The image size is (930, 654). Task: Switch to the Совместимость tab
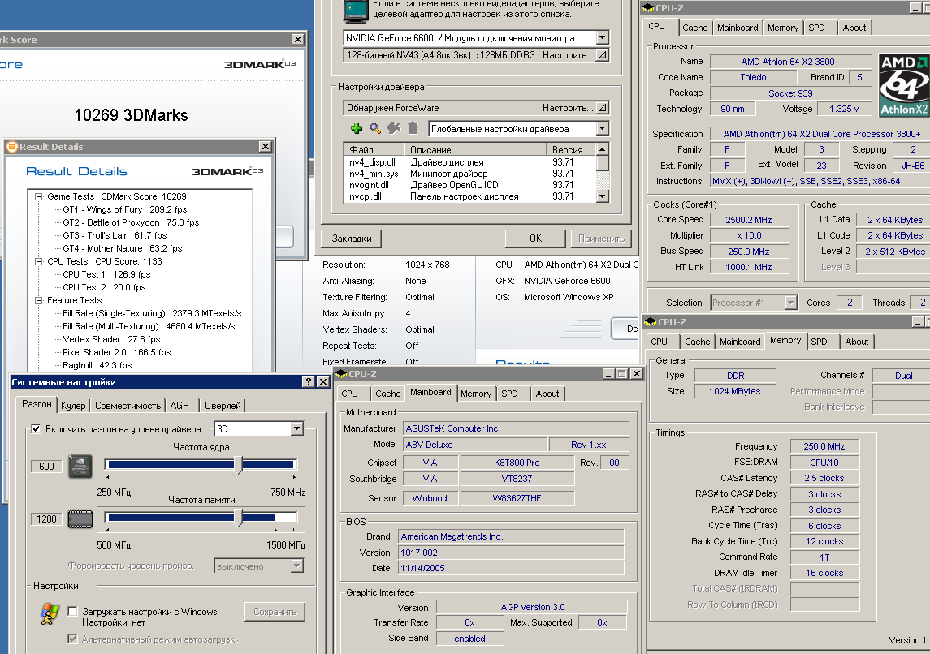coord(128,405)
